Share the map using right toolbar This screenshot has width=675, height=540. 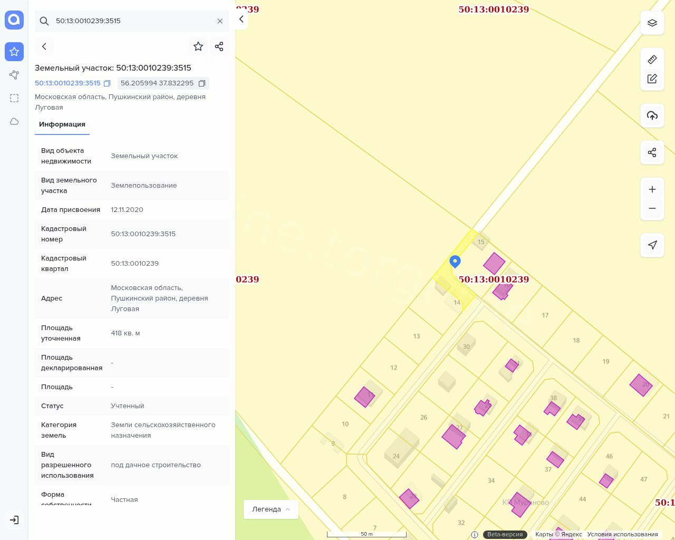(x=652, y=152)
